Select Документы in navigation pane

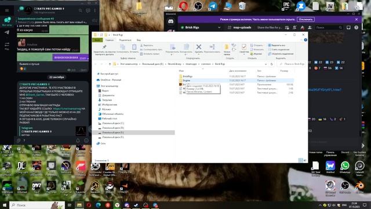(x=106, y=95)
